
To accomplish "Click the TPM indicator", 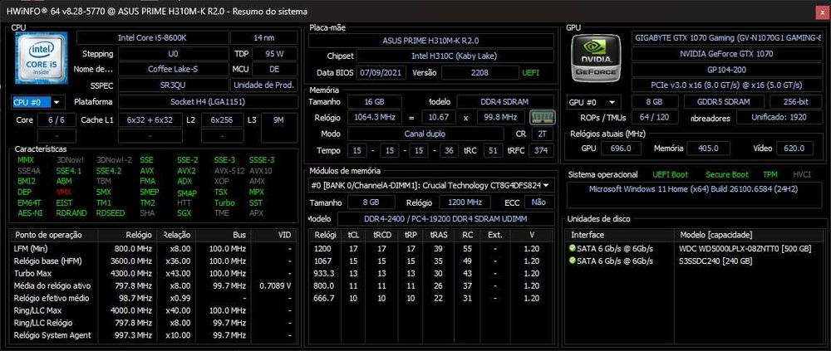I will (x=770, y=174).
